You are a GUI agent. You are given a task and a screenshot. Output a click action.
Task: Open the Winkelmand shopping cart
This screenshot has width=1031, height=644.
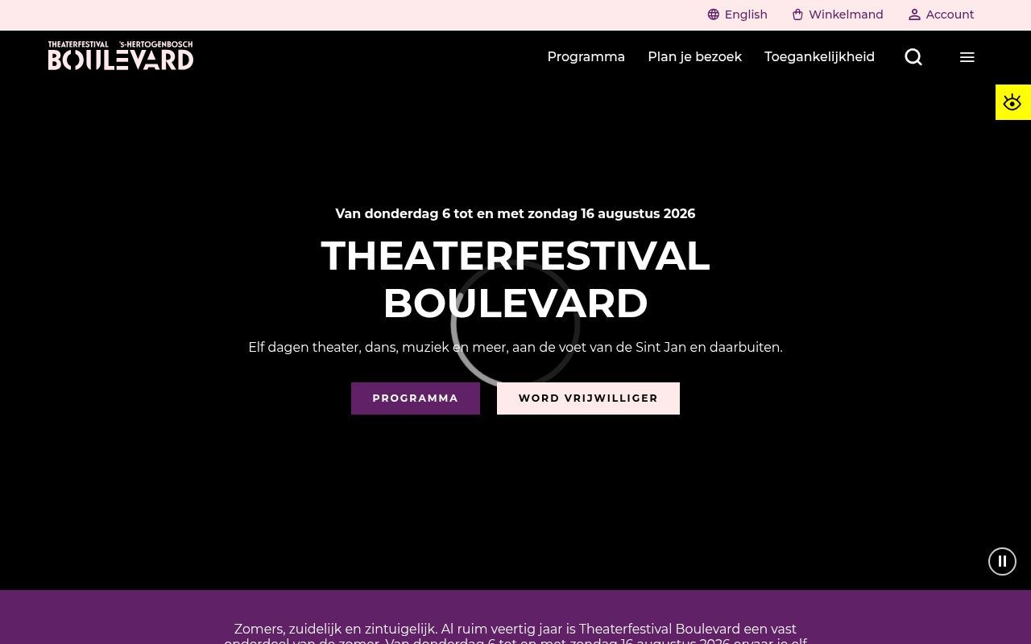pyautogui.click(x=837, y=14)
